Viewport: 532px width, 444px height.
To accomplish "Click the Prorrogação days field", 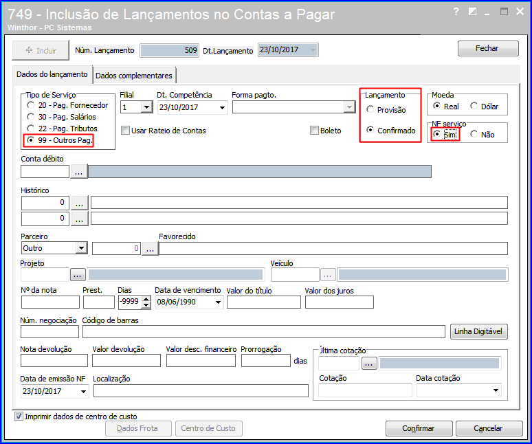I will click(x=266, y=361).
